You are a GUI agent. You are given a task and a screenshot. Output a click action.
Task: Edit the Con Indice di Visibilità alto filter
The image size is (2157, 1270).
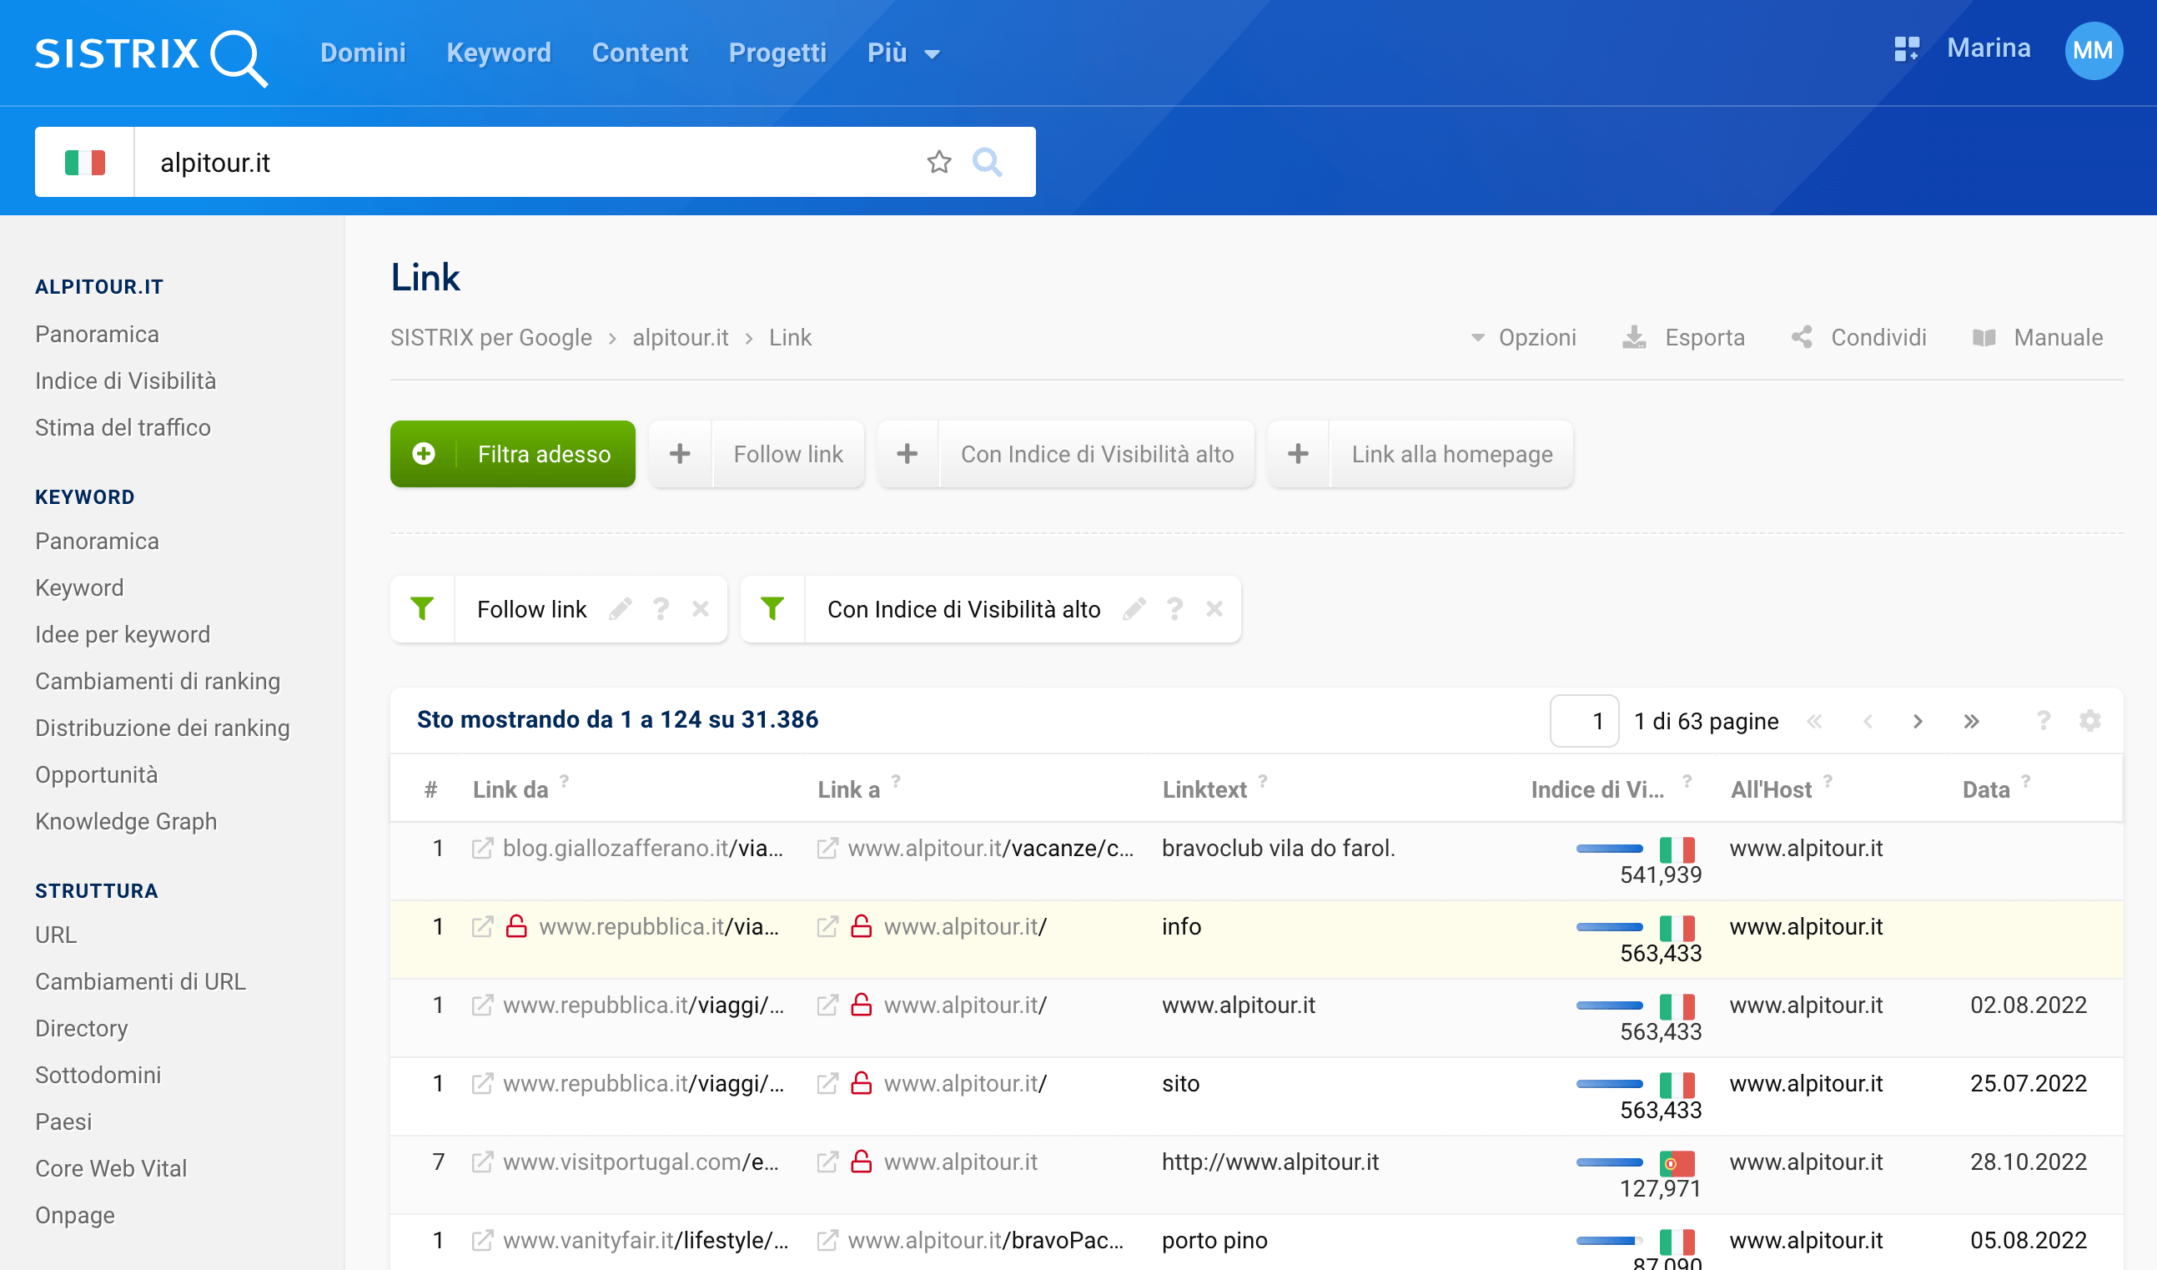click(1135, 609)
